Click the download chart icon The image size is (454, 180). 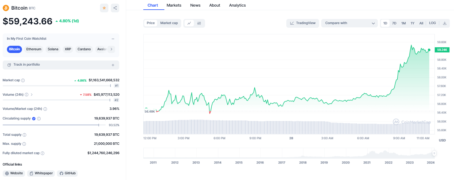[445, 23]
